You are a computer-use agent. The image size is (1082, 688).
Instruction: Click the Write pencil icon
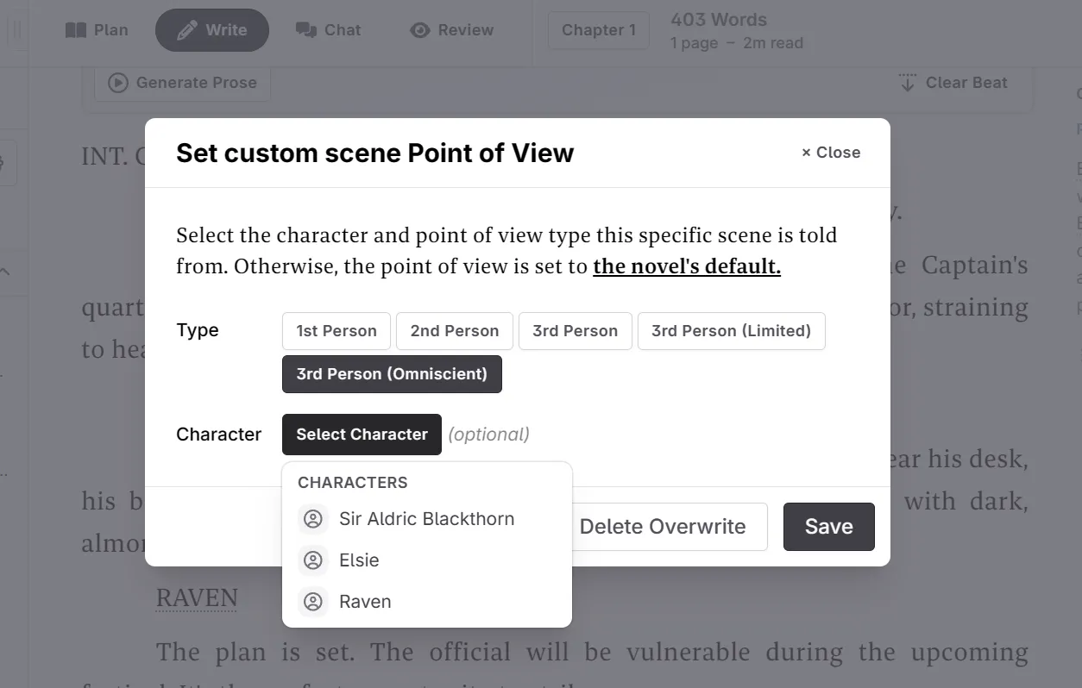tap(186, 30)
